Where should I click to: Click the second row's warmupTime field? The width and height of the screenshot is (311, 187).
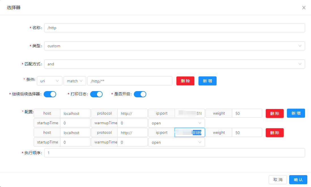click(x=132, y=142)
